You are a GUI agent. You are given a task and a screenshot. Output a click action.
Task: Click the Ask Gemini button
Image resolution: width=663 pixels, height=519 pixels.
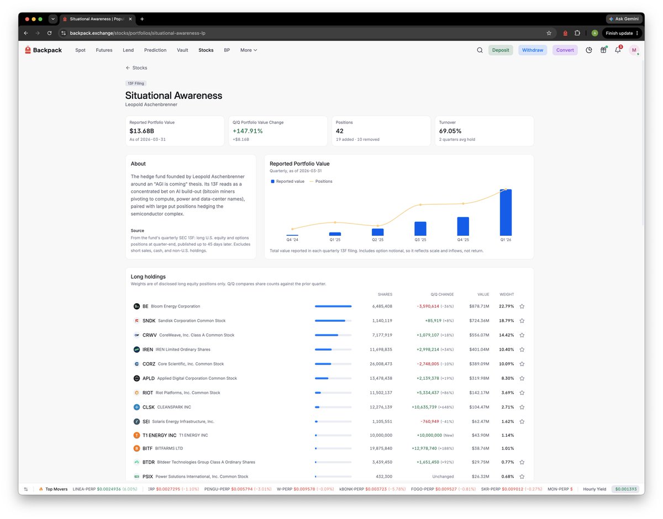624,19
